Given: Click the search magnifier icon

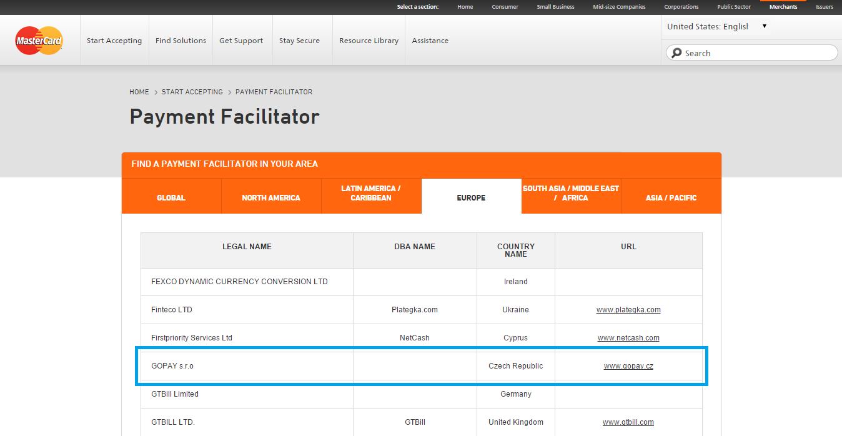Looking at the screenshot, I should (x=676, y=53).
